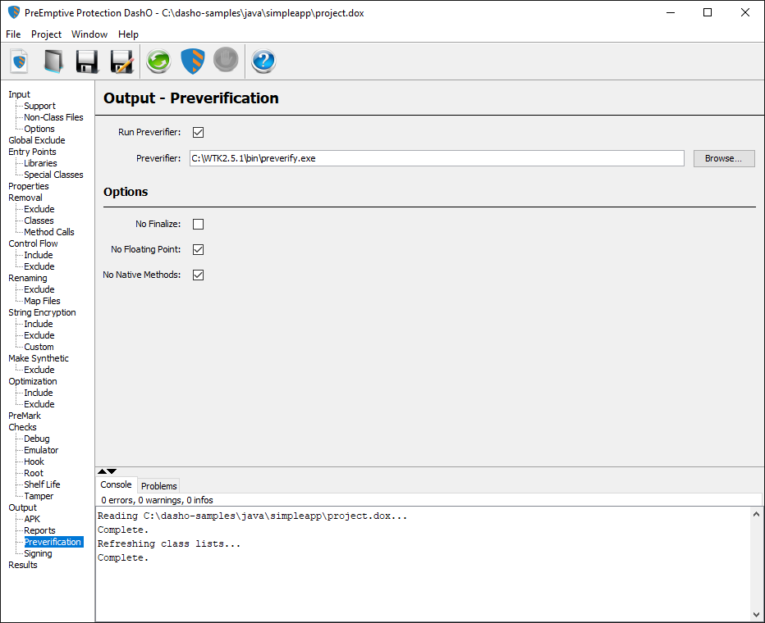This screenshot has height=623, width=765.
Task: Open Help with the question mark icon
Action: pyautogui.click(x=263, y=61)
